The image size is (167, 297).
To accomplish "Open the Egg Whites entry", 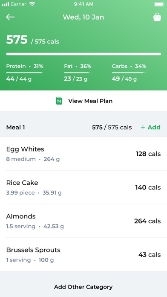I will [83, 154].
